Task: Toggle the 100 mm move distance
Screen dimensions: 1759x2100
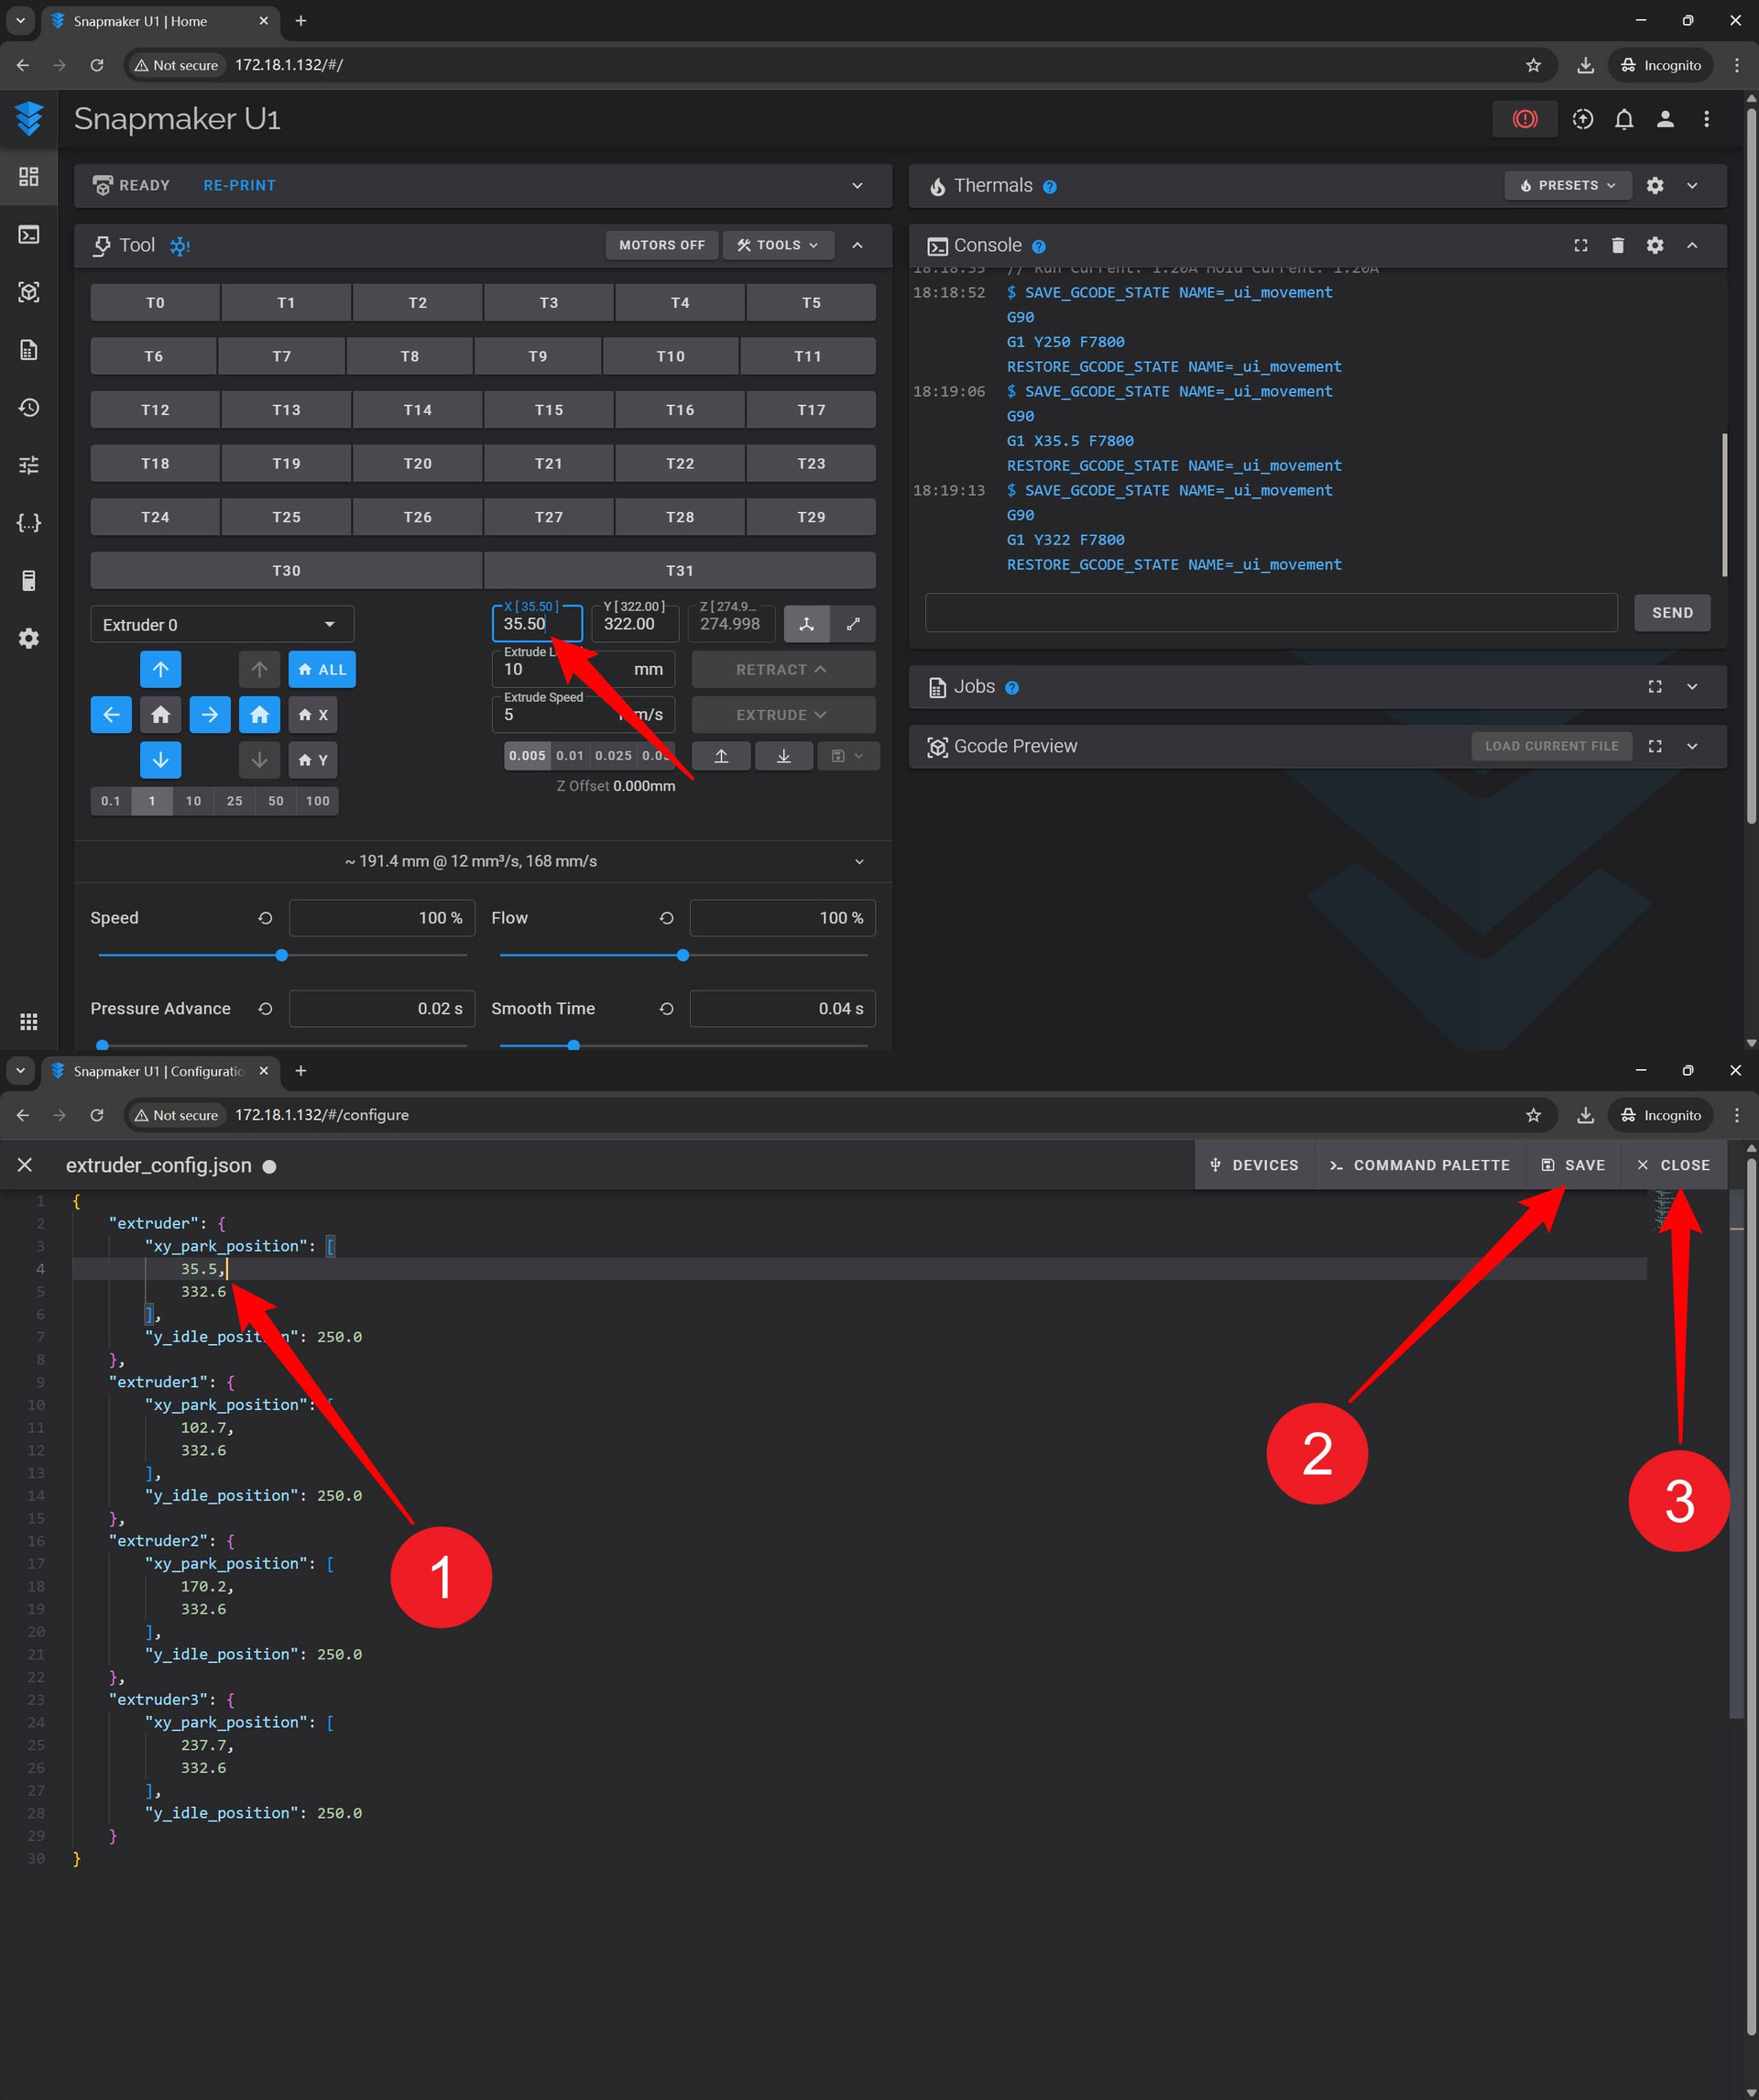Action: click(317, 800)
